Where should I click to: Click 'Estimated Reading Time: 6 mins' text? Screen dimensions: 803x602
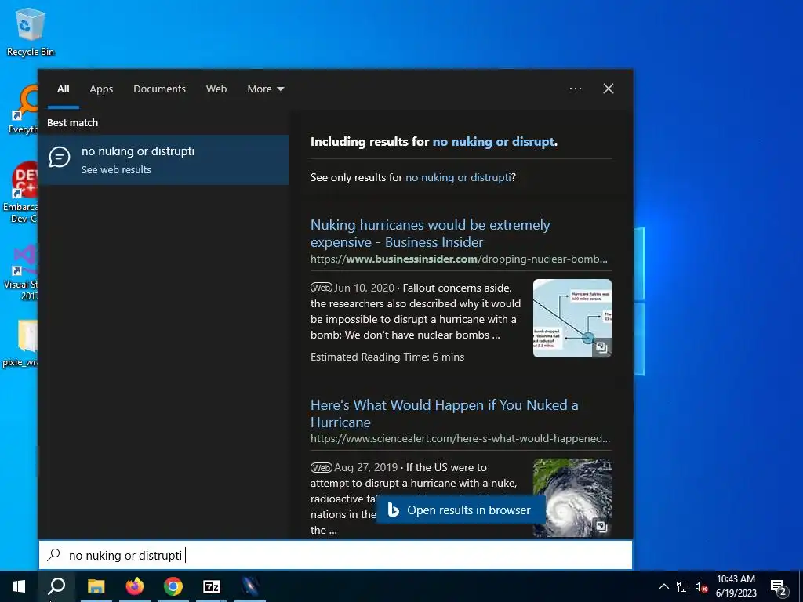coord(387,357)
